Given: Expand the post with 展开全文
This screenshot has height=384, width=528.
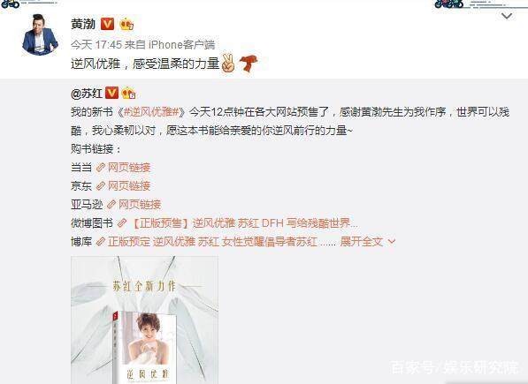Looking at the screenshot, I should coord(368,241).
